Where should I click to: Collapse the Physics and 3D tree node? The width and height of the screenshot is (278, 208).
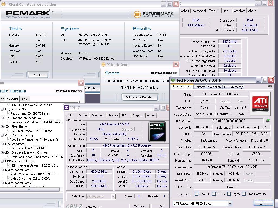2,109
